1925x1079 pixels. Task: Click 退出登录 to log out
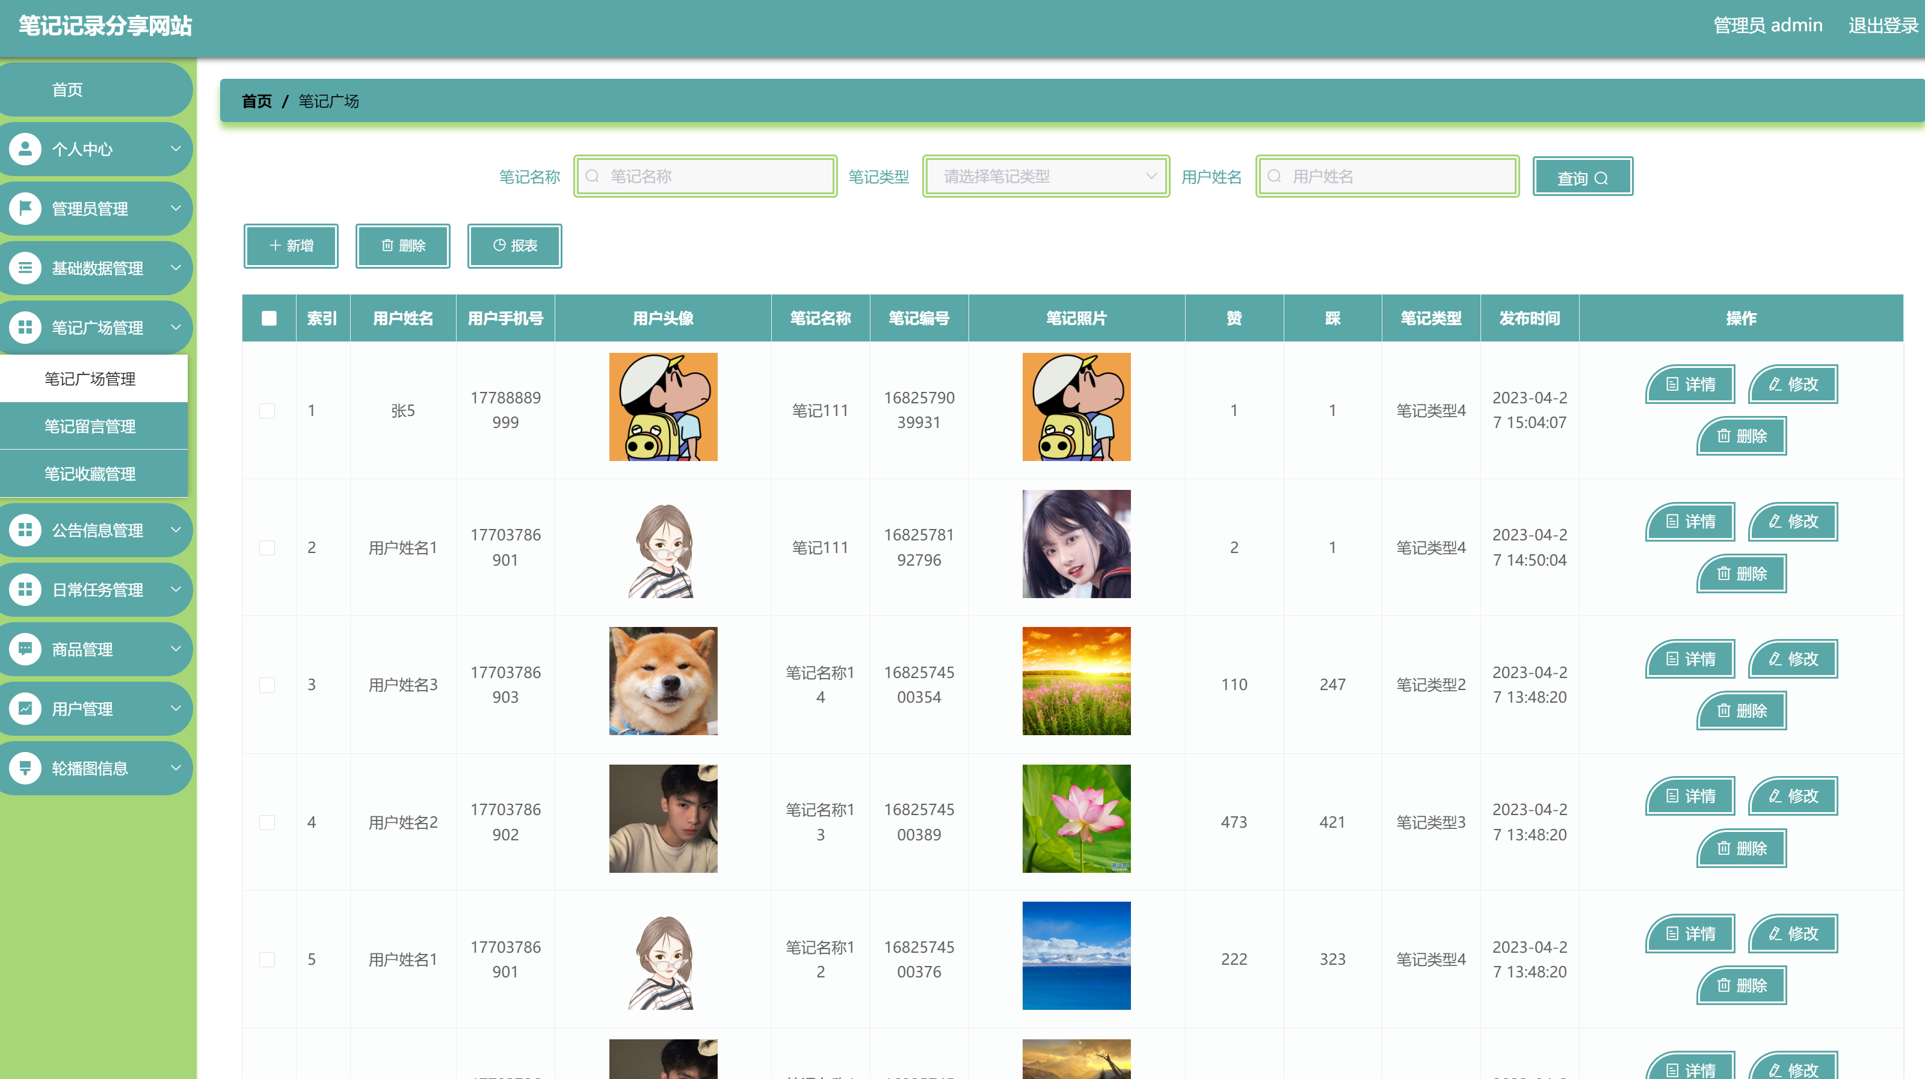(x=1883, y=25)
